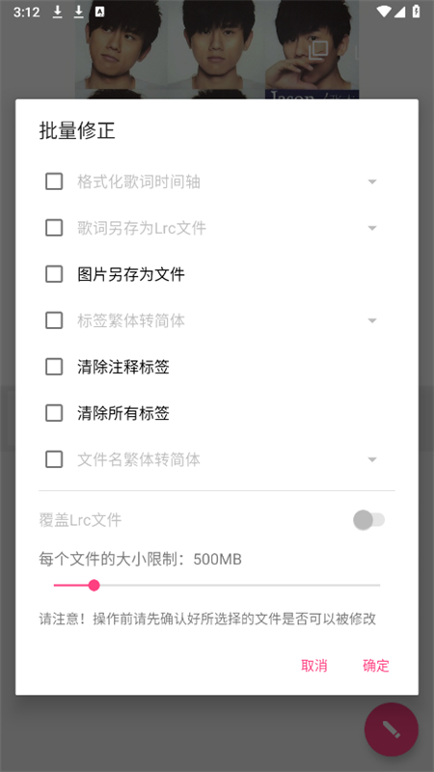
Task: Tap the battery icon in status bar
Action: [x=417, y=12]
